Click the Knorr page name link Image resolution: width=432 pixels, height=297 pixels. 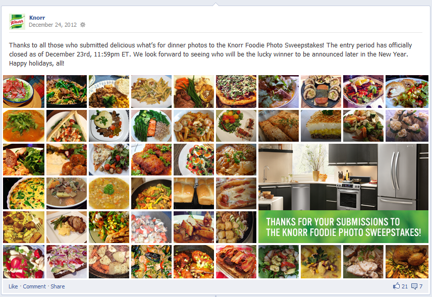37,18
